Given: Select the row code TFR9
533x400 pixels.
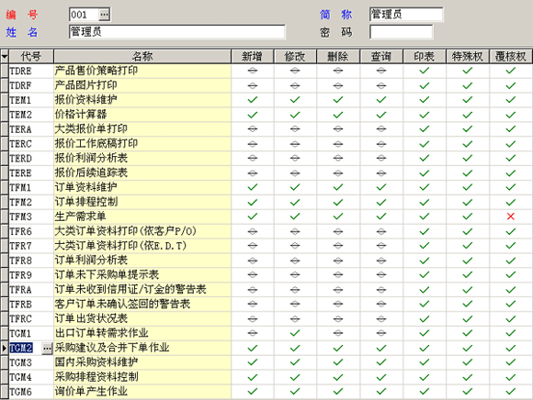Looking at the screenshot, I should 20,275.
